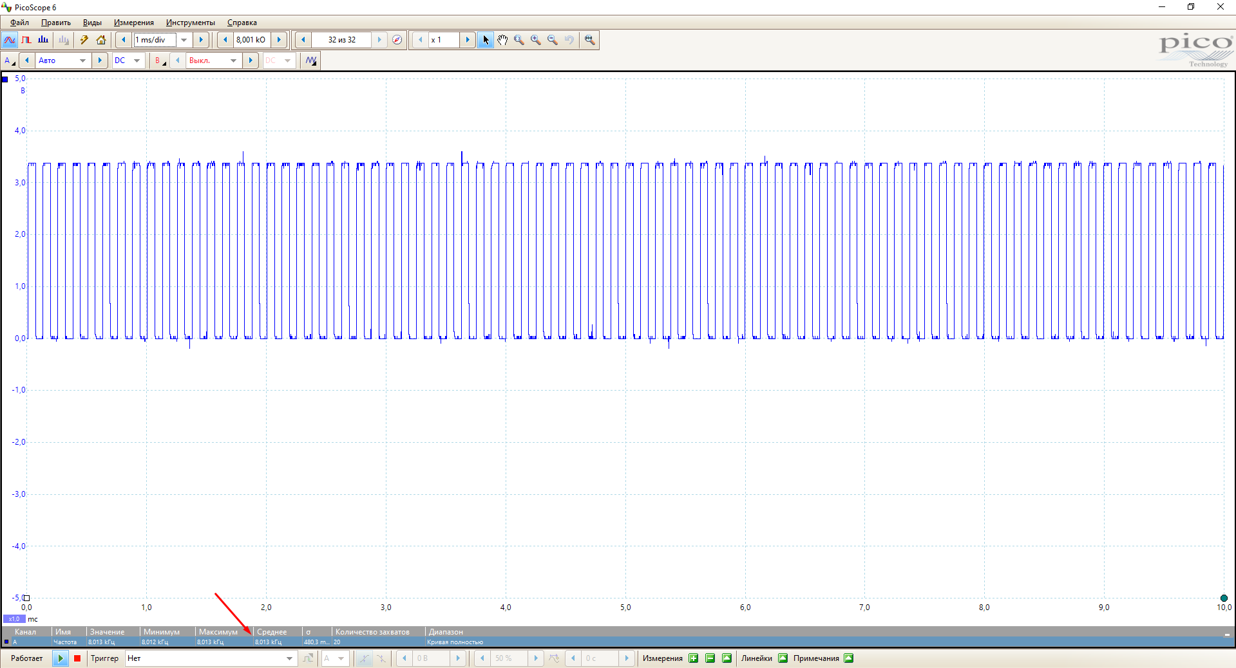
Task: Open Channel A 'Авто' range dropdown
Action: 82,60
